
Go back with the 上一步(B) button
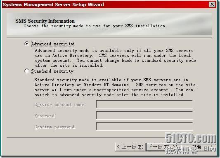coord(130,147)
